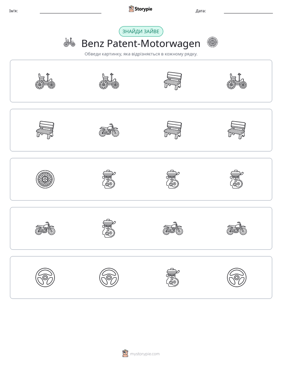Click the ЗНАЙДИ ЗАЙВЕ badge
Screen dimensions: 282x365
pyautogui.click(x=141, y=32)
